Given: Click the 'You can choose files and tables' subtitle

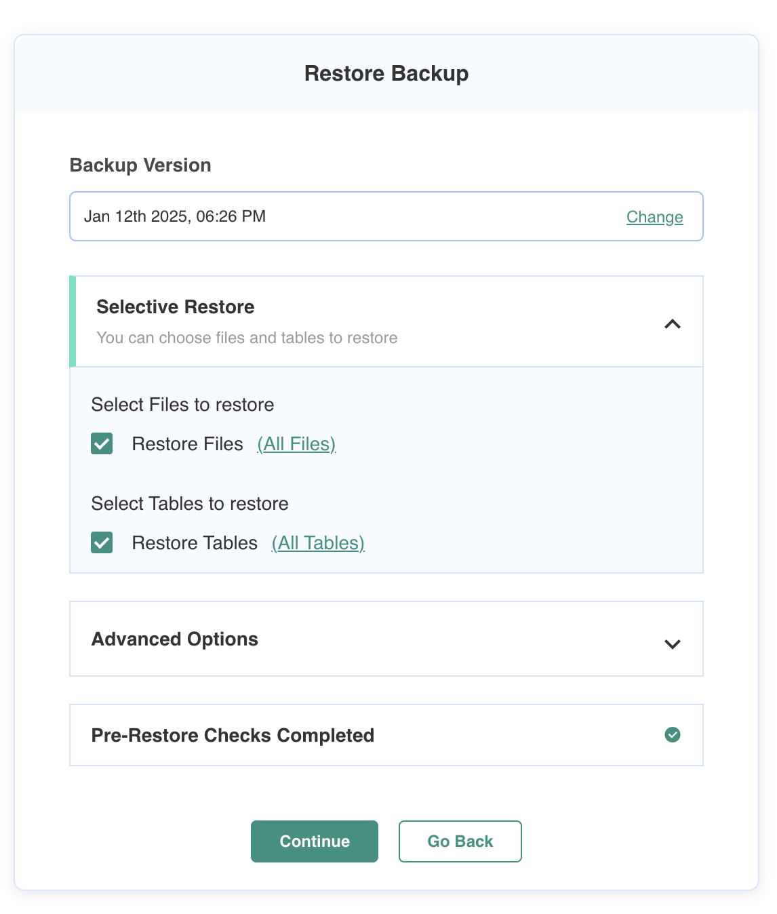Looking at the screenshot, I should (x=247, y=338).
